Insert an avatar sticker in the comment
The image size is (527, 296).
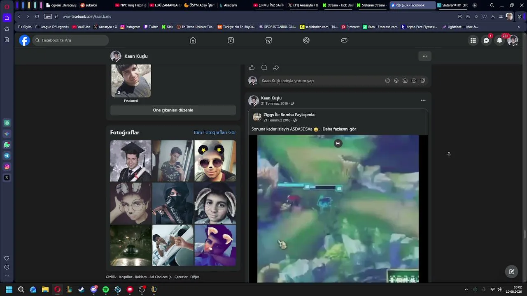(x=387, y=81)
